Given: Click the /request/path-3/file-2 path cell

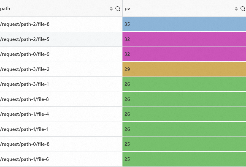Looking at the screenshot, I should pyautogui.click(x=25, y=69).
